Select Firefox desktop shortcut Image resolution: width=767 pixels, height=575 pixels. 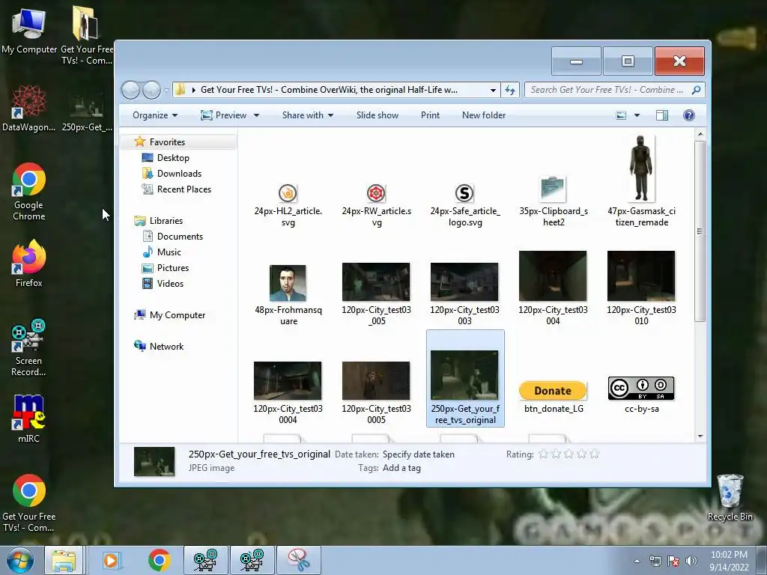pyautogui.click(x=29, y=264)
